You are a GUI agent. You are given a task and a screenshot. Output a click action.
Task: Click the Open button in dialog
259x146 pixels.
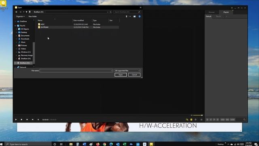(x=121, y=75)
